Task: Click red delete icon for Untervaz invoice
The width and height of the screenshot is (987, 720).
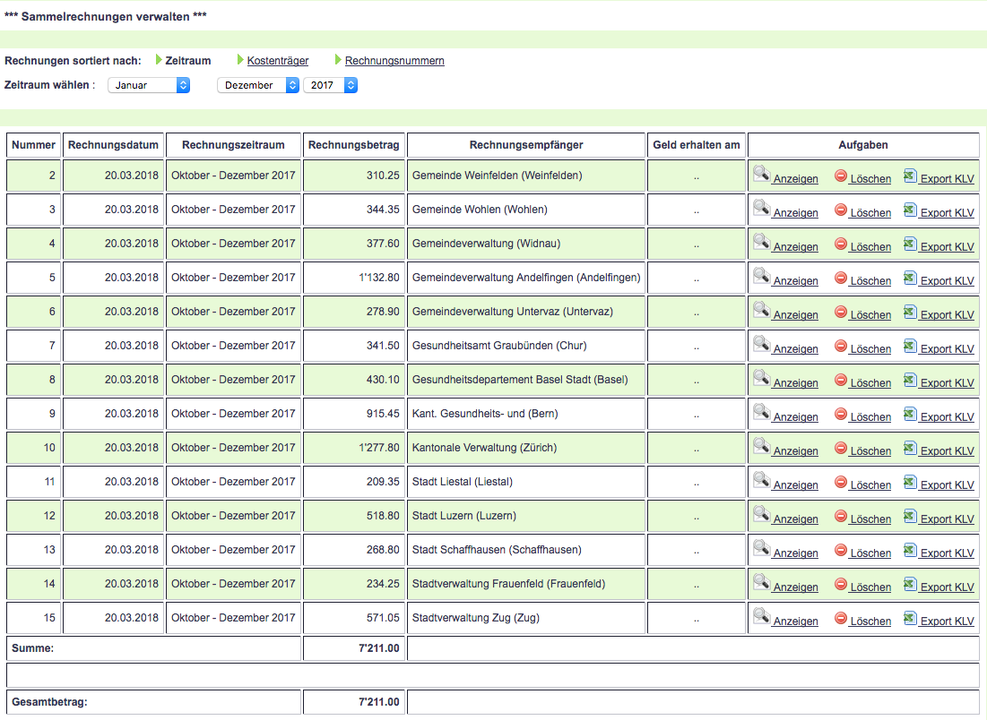Action: (x=840, y=312)
